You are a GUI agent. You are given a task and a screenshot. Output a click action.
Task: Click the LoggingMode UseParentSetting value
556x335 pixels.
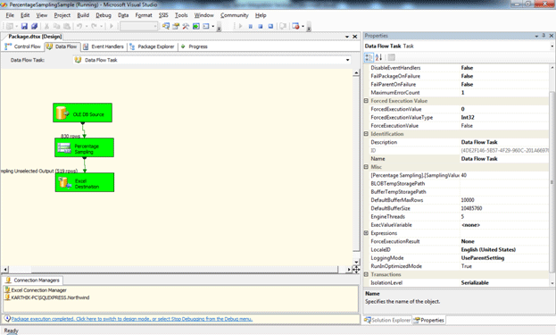point(504,258)
